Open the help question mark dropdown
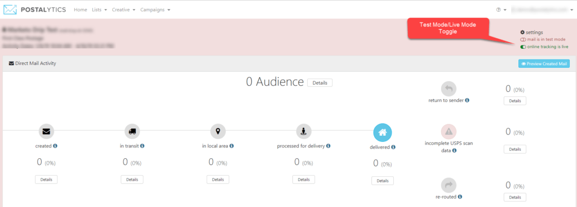 pos(501,10)
